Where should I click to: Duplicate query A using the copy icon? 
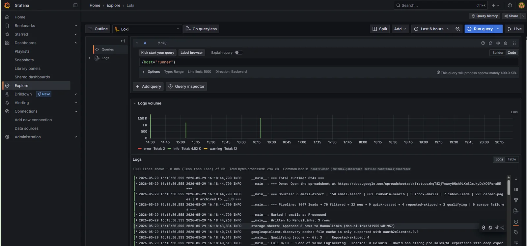pos(490,43)
